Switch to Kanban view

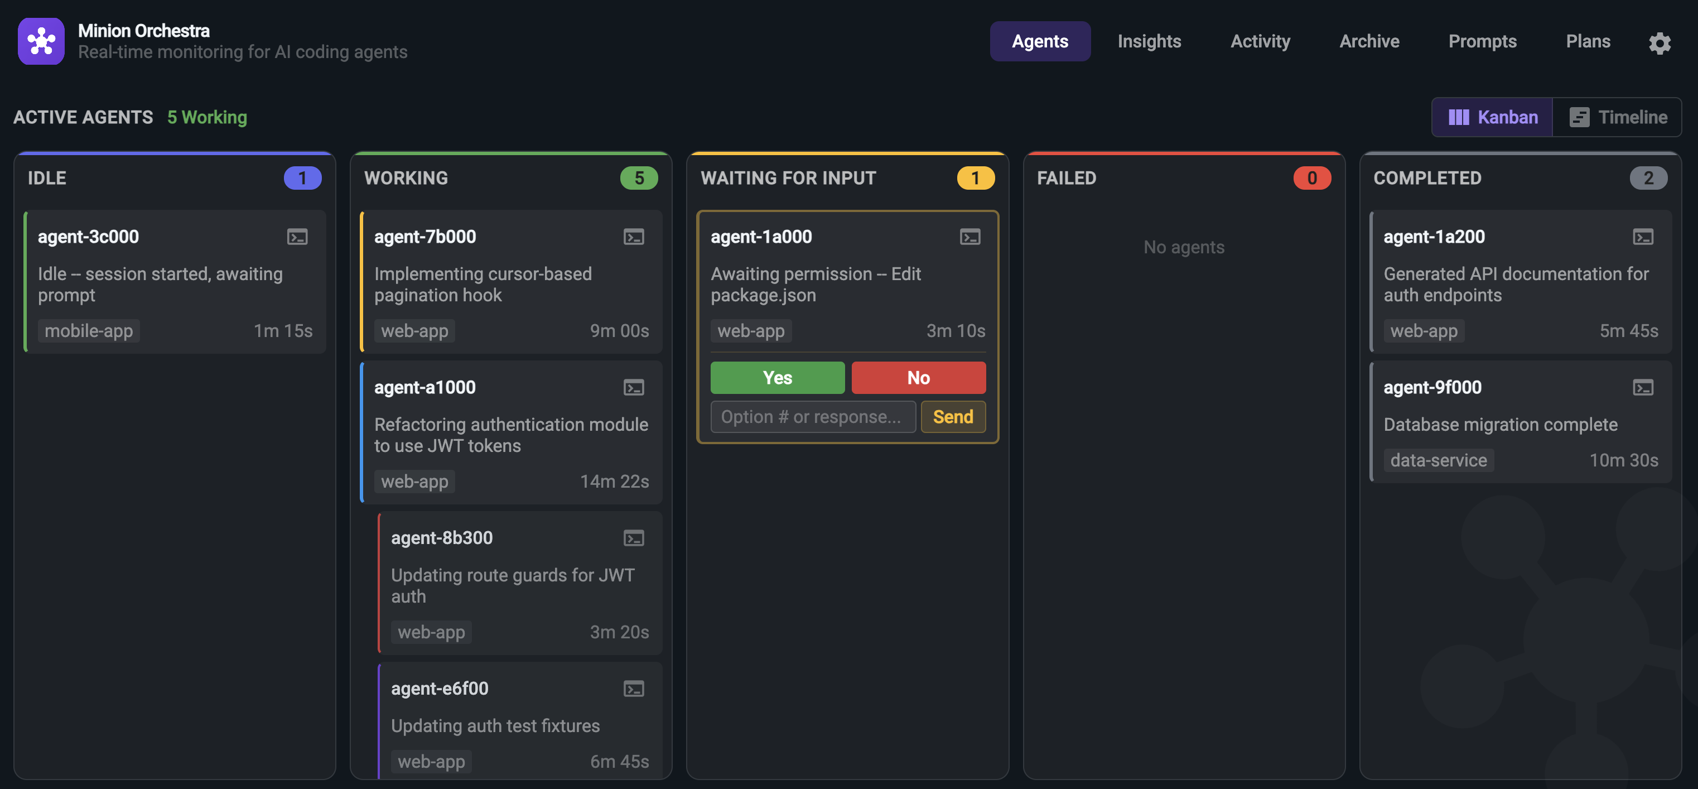click(x=1492, y=117)
